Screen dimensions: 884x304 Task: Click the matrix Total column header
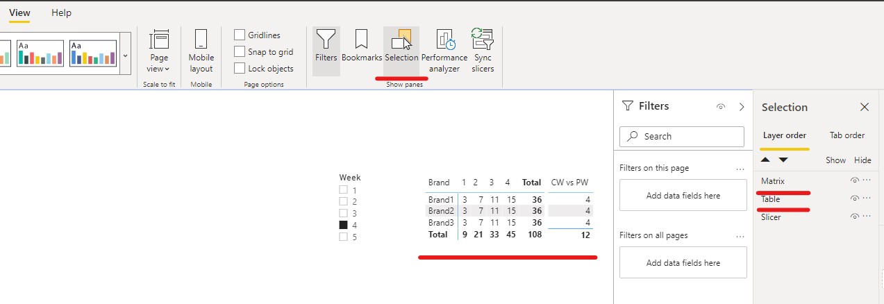click(531, 183)
